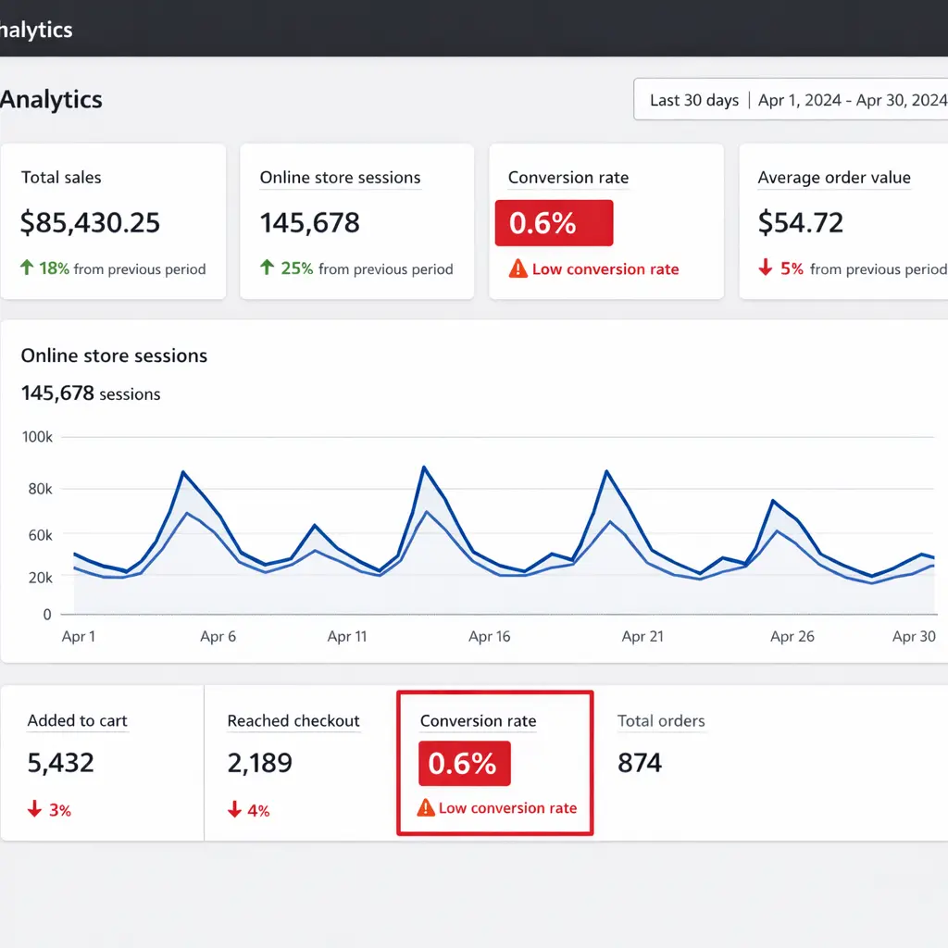
Task: Click the green arrow beside Online store sessions growth
Action: [x=268, y=269]
